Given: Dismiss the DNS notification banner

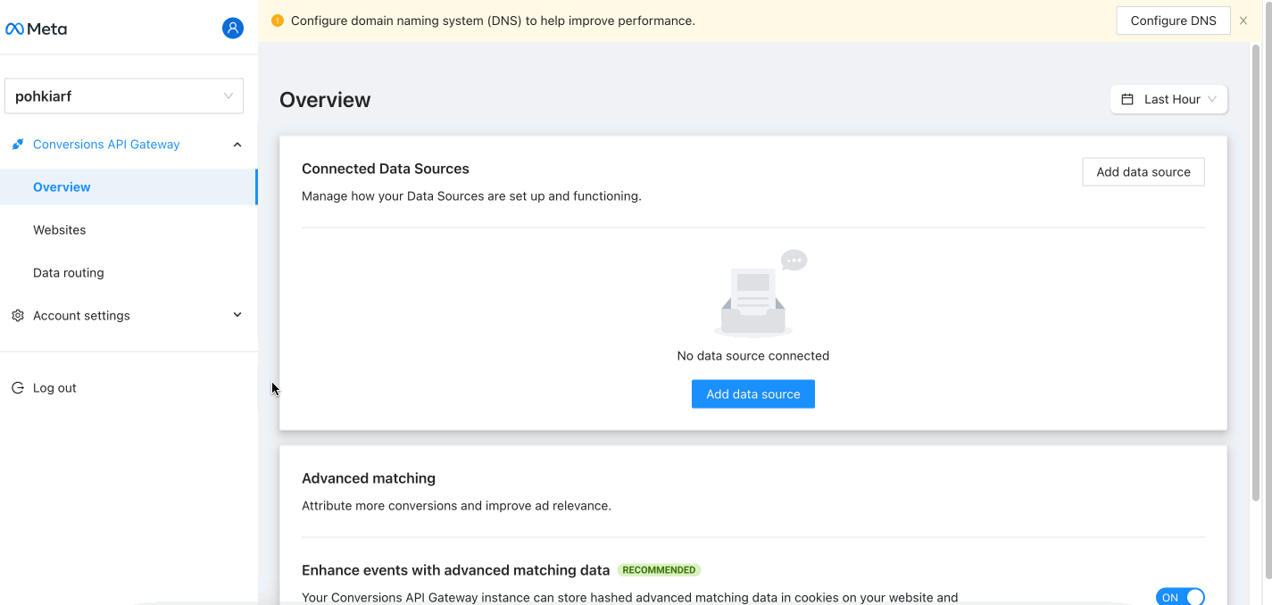Looking at the screenshot, I should pos(1243,21).
